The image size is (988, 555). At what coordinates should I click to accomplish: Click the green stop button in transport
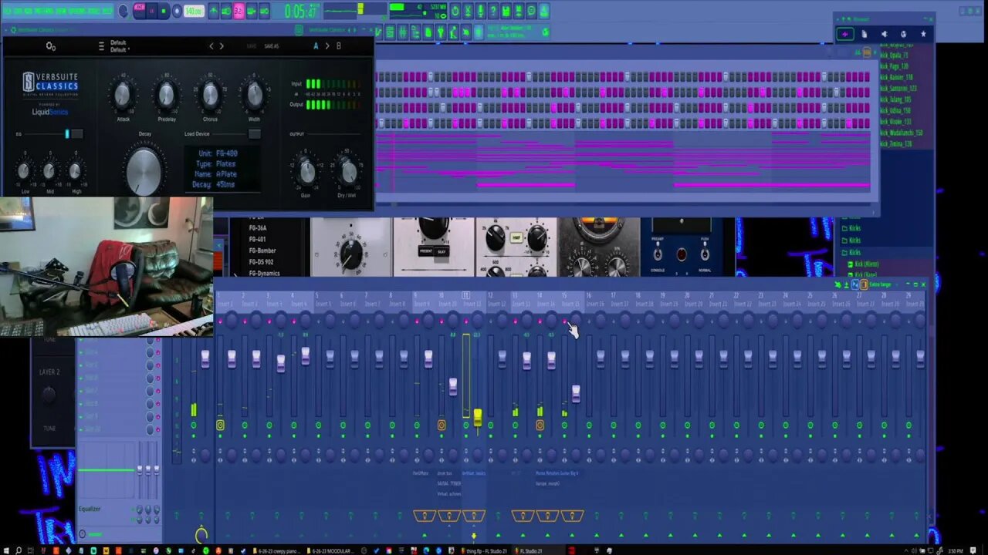pos(164,12)
